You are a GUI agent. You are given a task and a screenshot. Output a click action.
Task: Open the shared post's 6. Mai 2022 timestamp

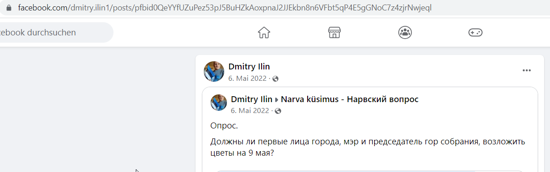tap(250, 111)
